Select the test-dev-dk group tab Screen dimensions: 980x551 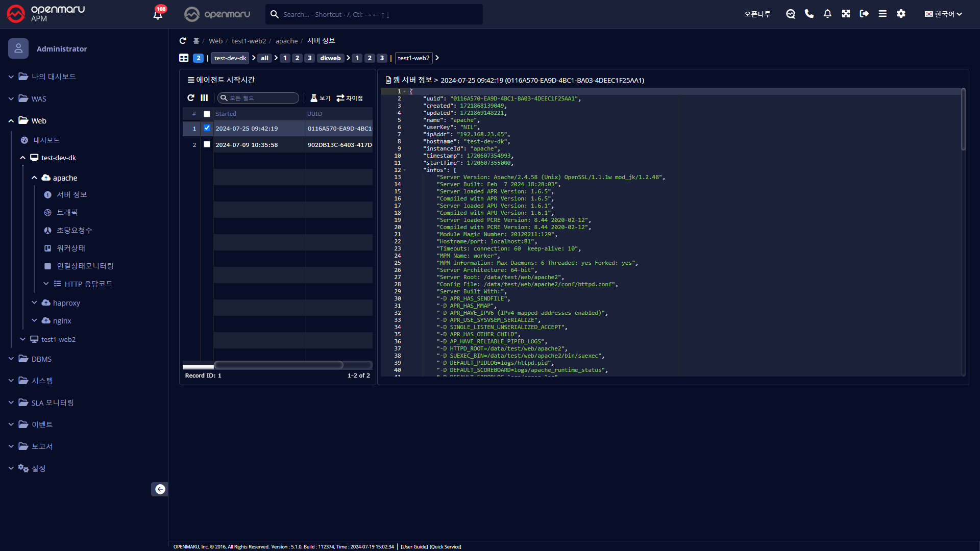[230, 58]
